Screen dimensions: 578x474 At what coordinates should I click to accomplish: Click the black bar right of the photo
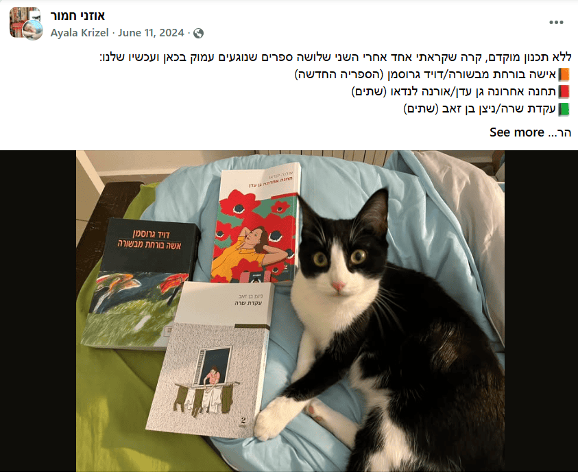point(541,311)
